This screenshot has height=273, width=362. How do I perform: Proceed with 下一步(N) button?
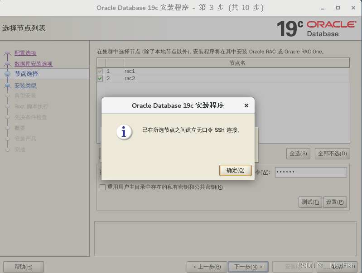coord(248,267)
